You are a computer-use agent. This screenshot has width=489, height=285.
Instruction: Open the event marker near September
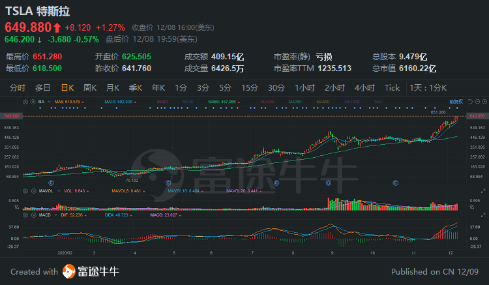(x=329, y=183)
